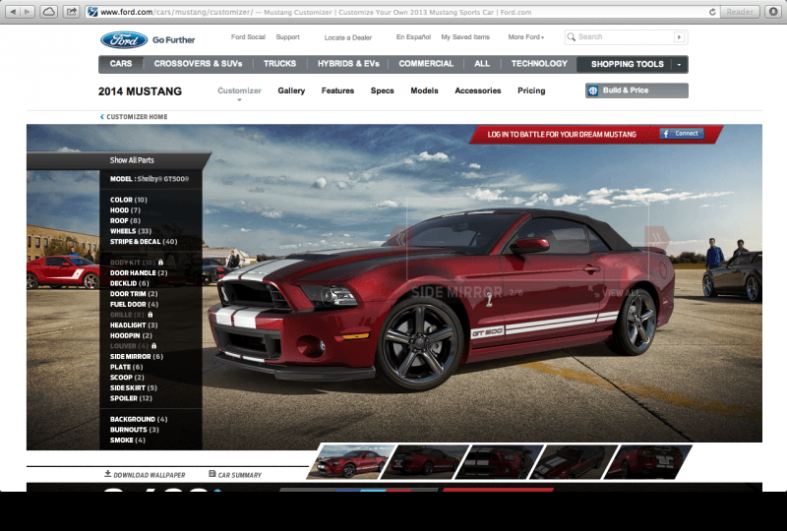Select the front three-quarter view thumbnail
787x531 pixels.
(x=351, y=461)
